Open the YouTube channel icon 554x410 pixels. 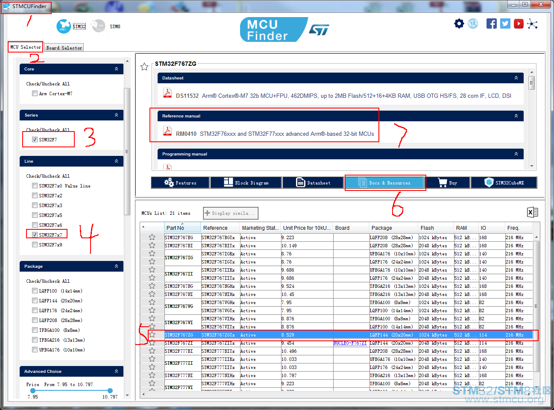[x=519, y=23]
